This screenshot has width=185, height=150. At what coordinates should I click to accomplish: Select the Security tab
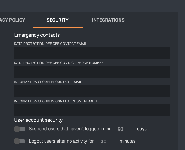click(58, 20)
